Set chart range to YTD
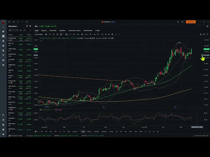This screenshot has height=157, width=210. click(55, 131)
